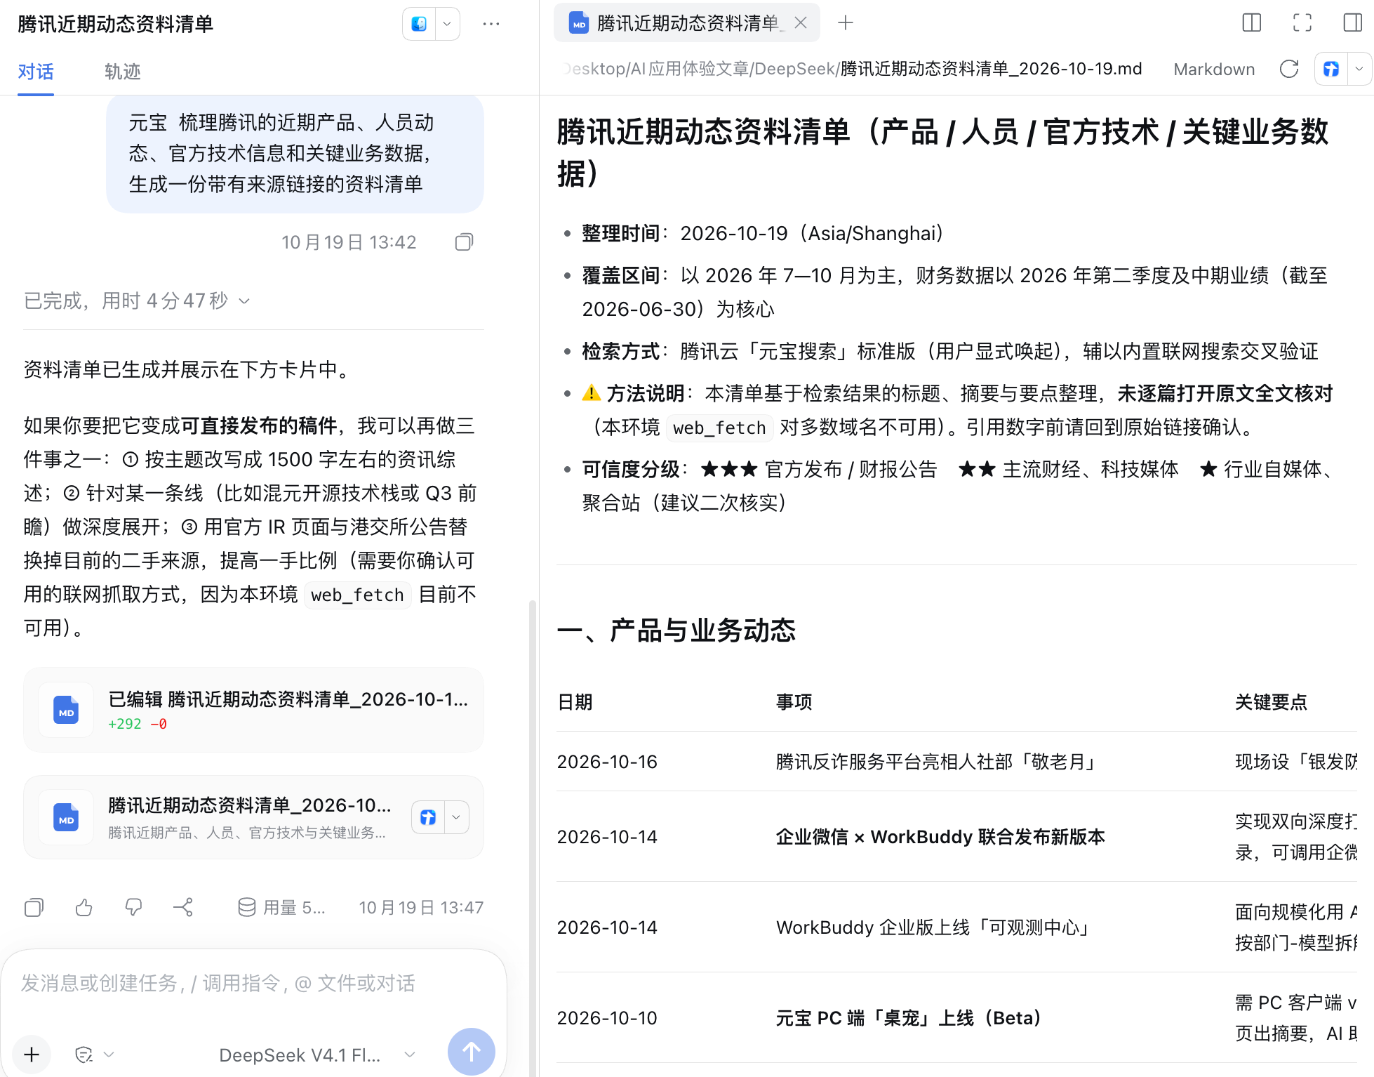Open result card file in the external app
The width and height of the screenshot is (1374, 1077).
[x=428, y=817]
